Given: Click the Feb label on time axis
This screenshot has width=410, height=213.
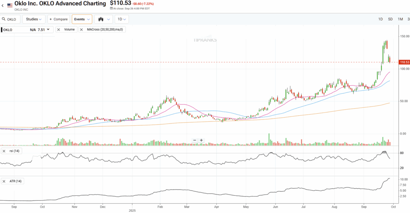Looking at the screenshot, I should click(160, 207).
